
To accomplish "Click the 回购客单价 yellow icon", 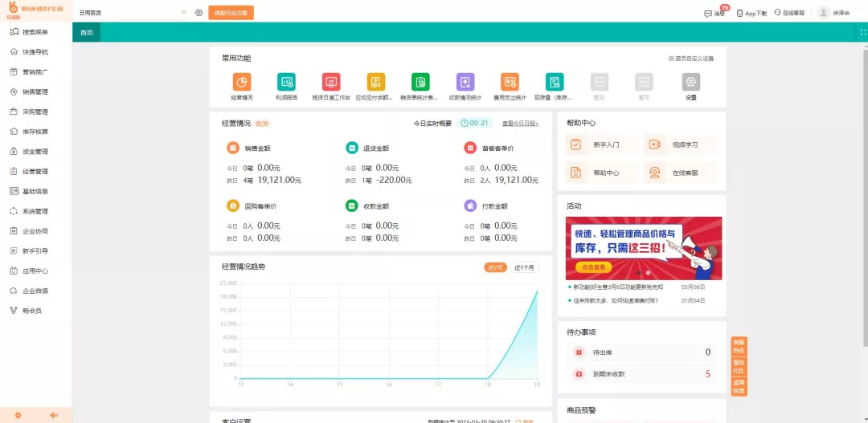I will tap(232, 205).
